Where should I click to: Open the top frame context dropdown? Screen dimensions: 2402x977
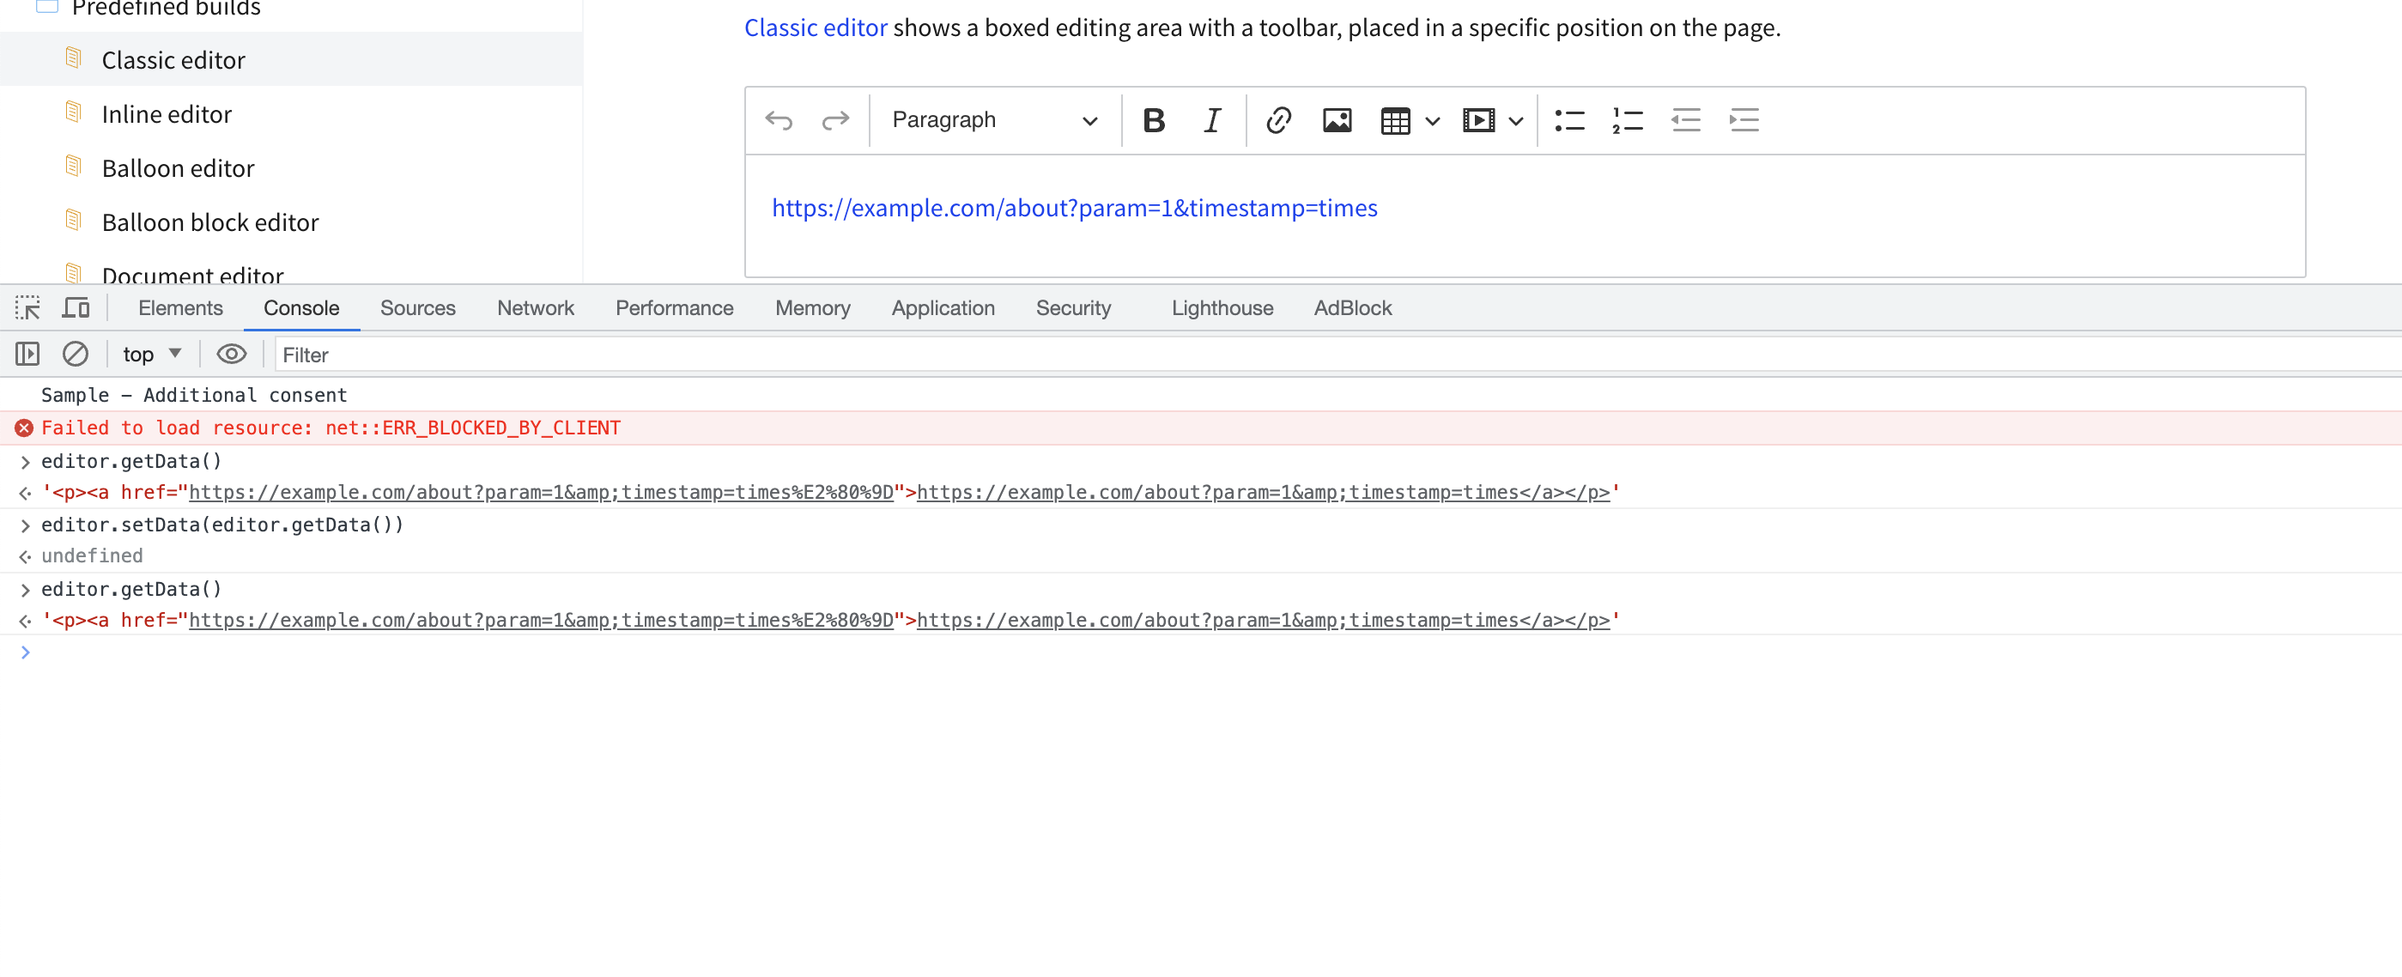click(x=150, y=354)
